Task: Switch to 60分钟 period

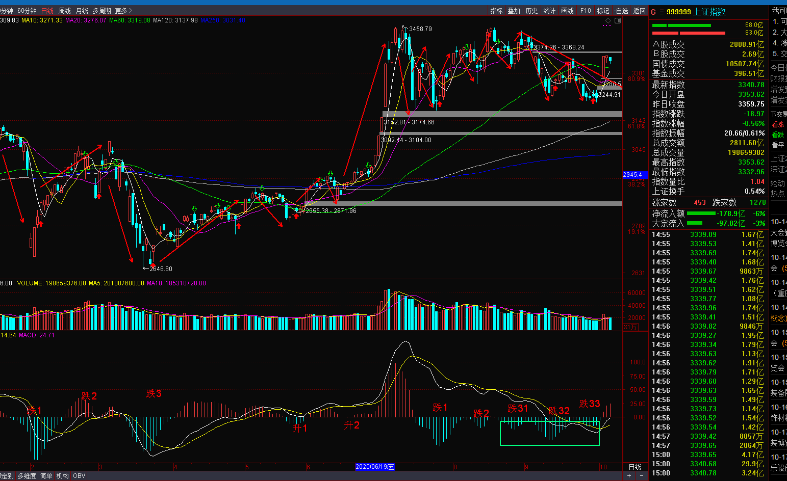Action: [27, 11]
